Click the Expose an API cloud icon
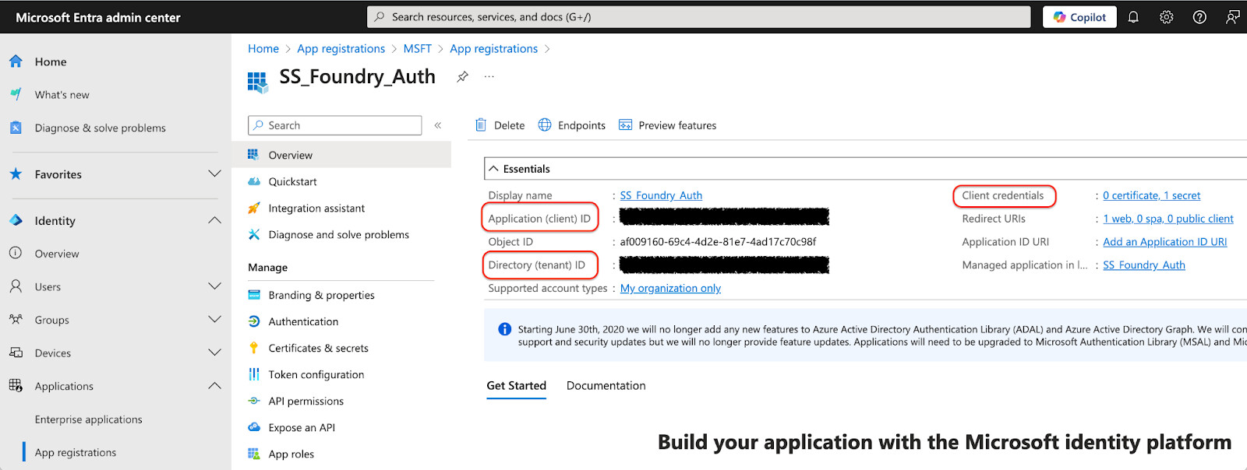The image size is (1247, 470). [x=253, y=427]
